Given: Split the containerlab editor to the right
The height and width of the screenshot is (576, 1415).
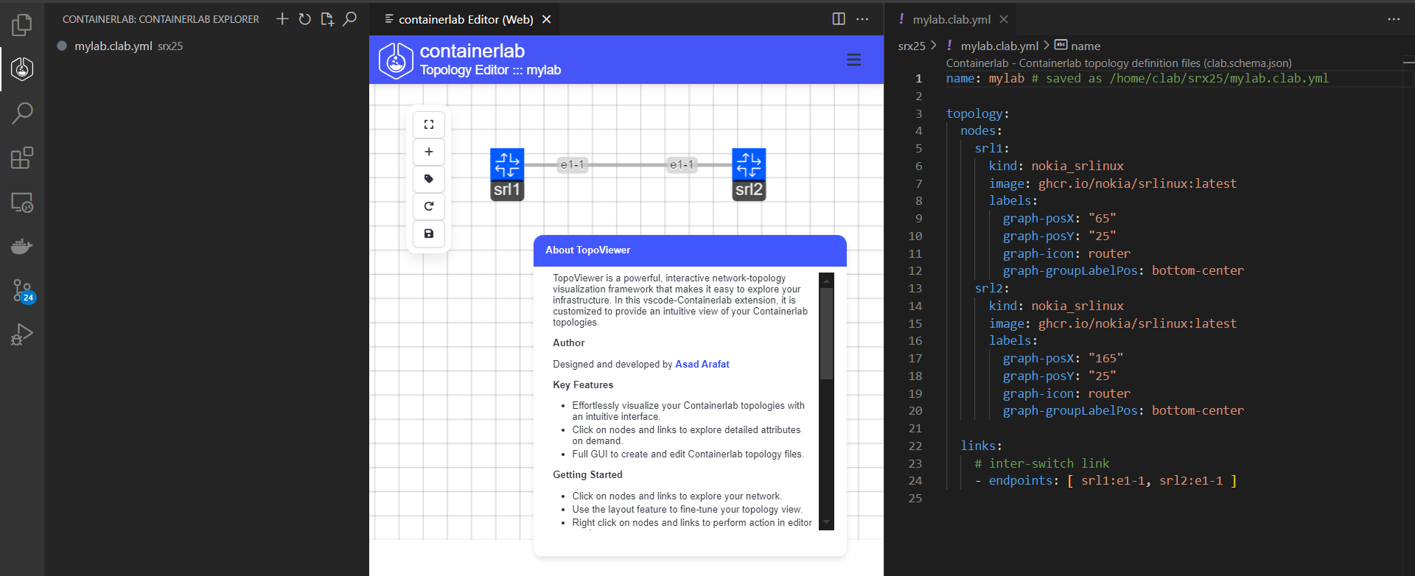Looking at the screenshot, I should [839, 19].
